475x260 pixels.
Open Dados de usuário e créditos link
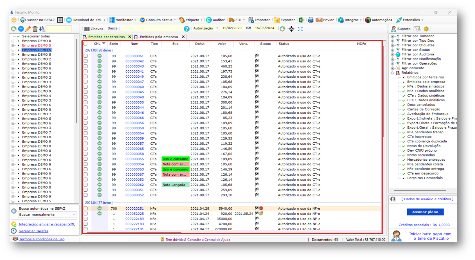click(x=427, y=199)
